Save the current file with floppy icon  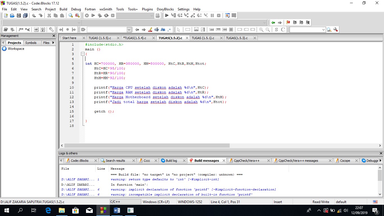coord(19,15)
